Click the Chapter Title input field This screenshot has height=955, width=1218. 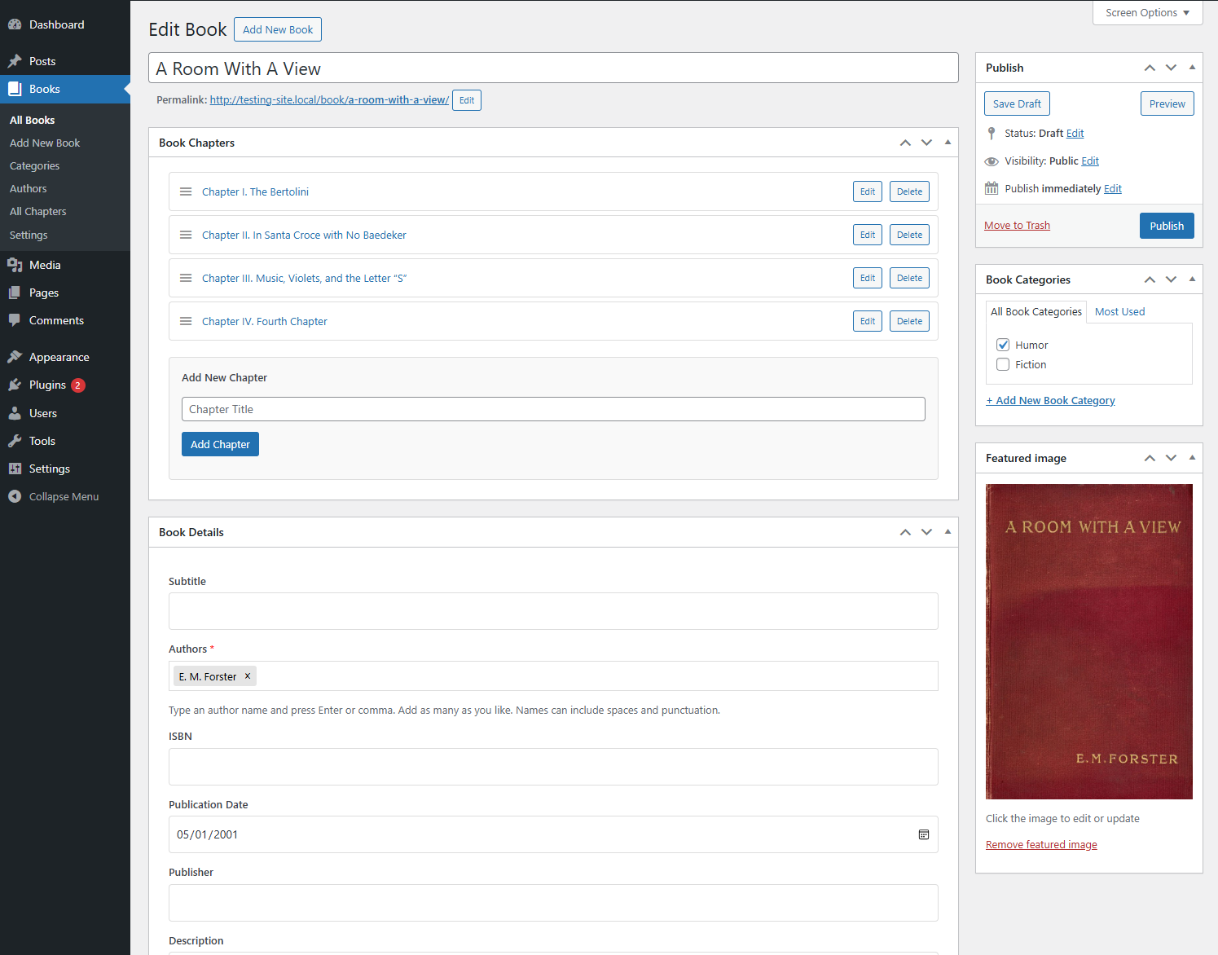(x=553, y=409)
